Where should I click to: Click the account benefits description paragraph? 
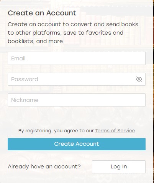[x=73, y=33]
